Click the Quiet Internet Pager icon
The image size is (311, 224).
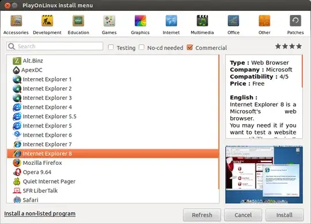pos(17,181)
